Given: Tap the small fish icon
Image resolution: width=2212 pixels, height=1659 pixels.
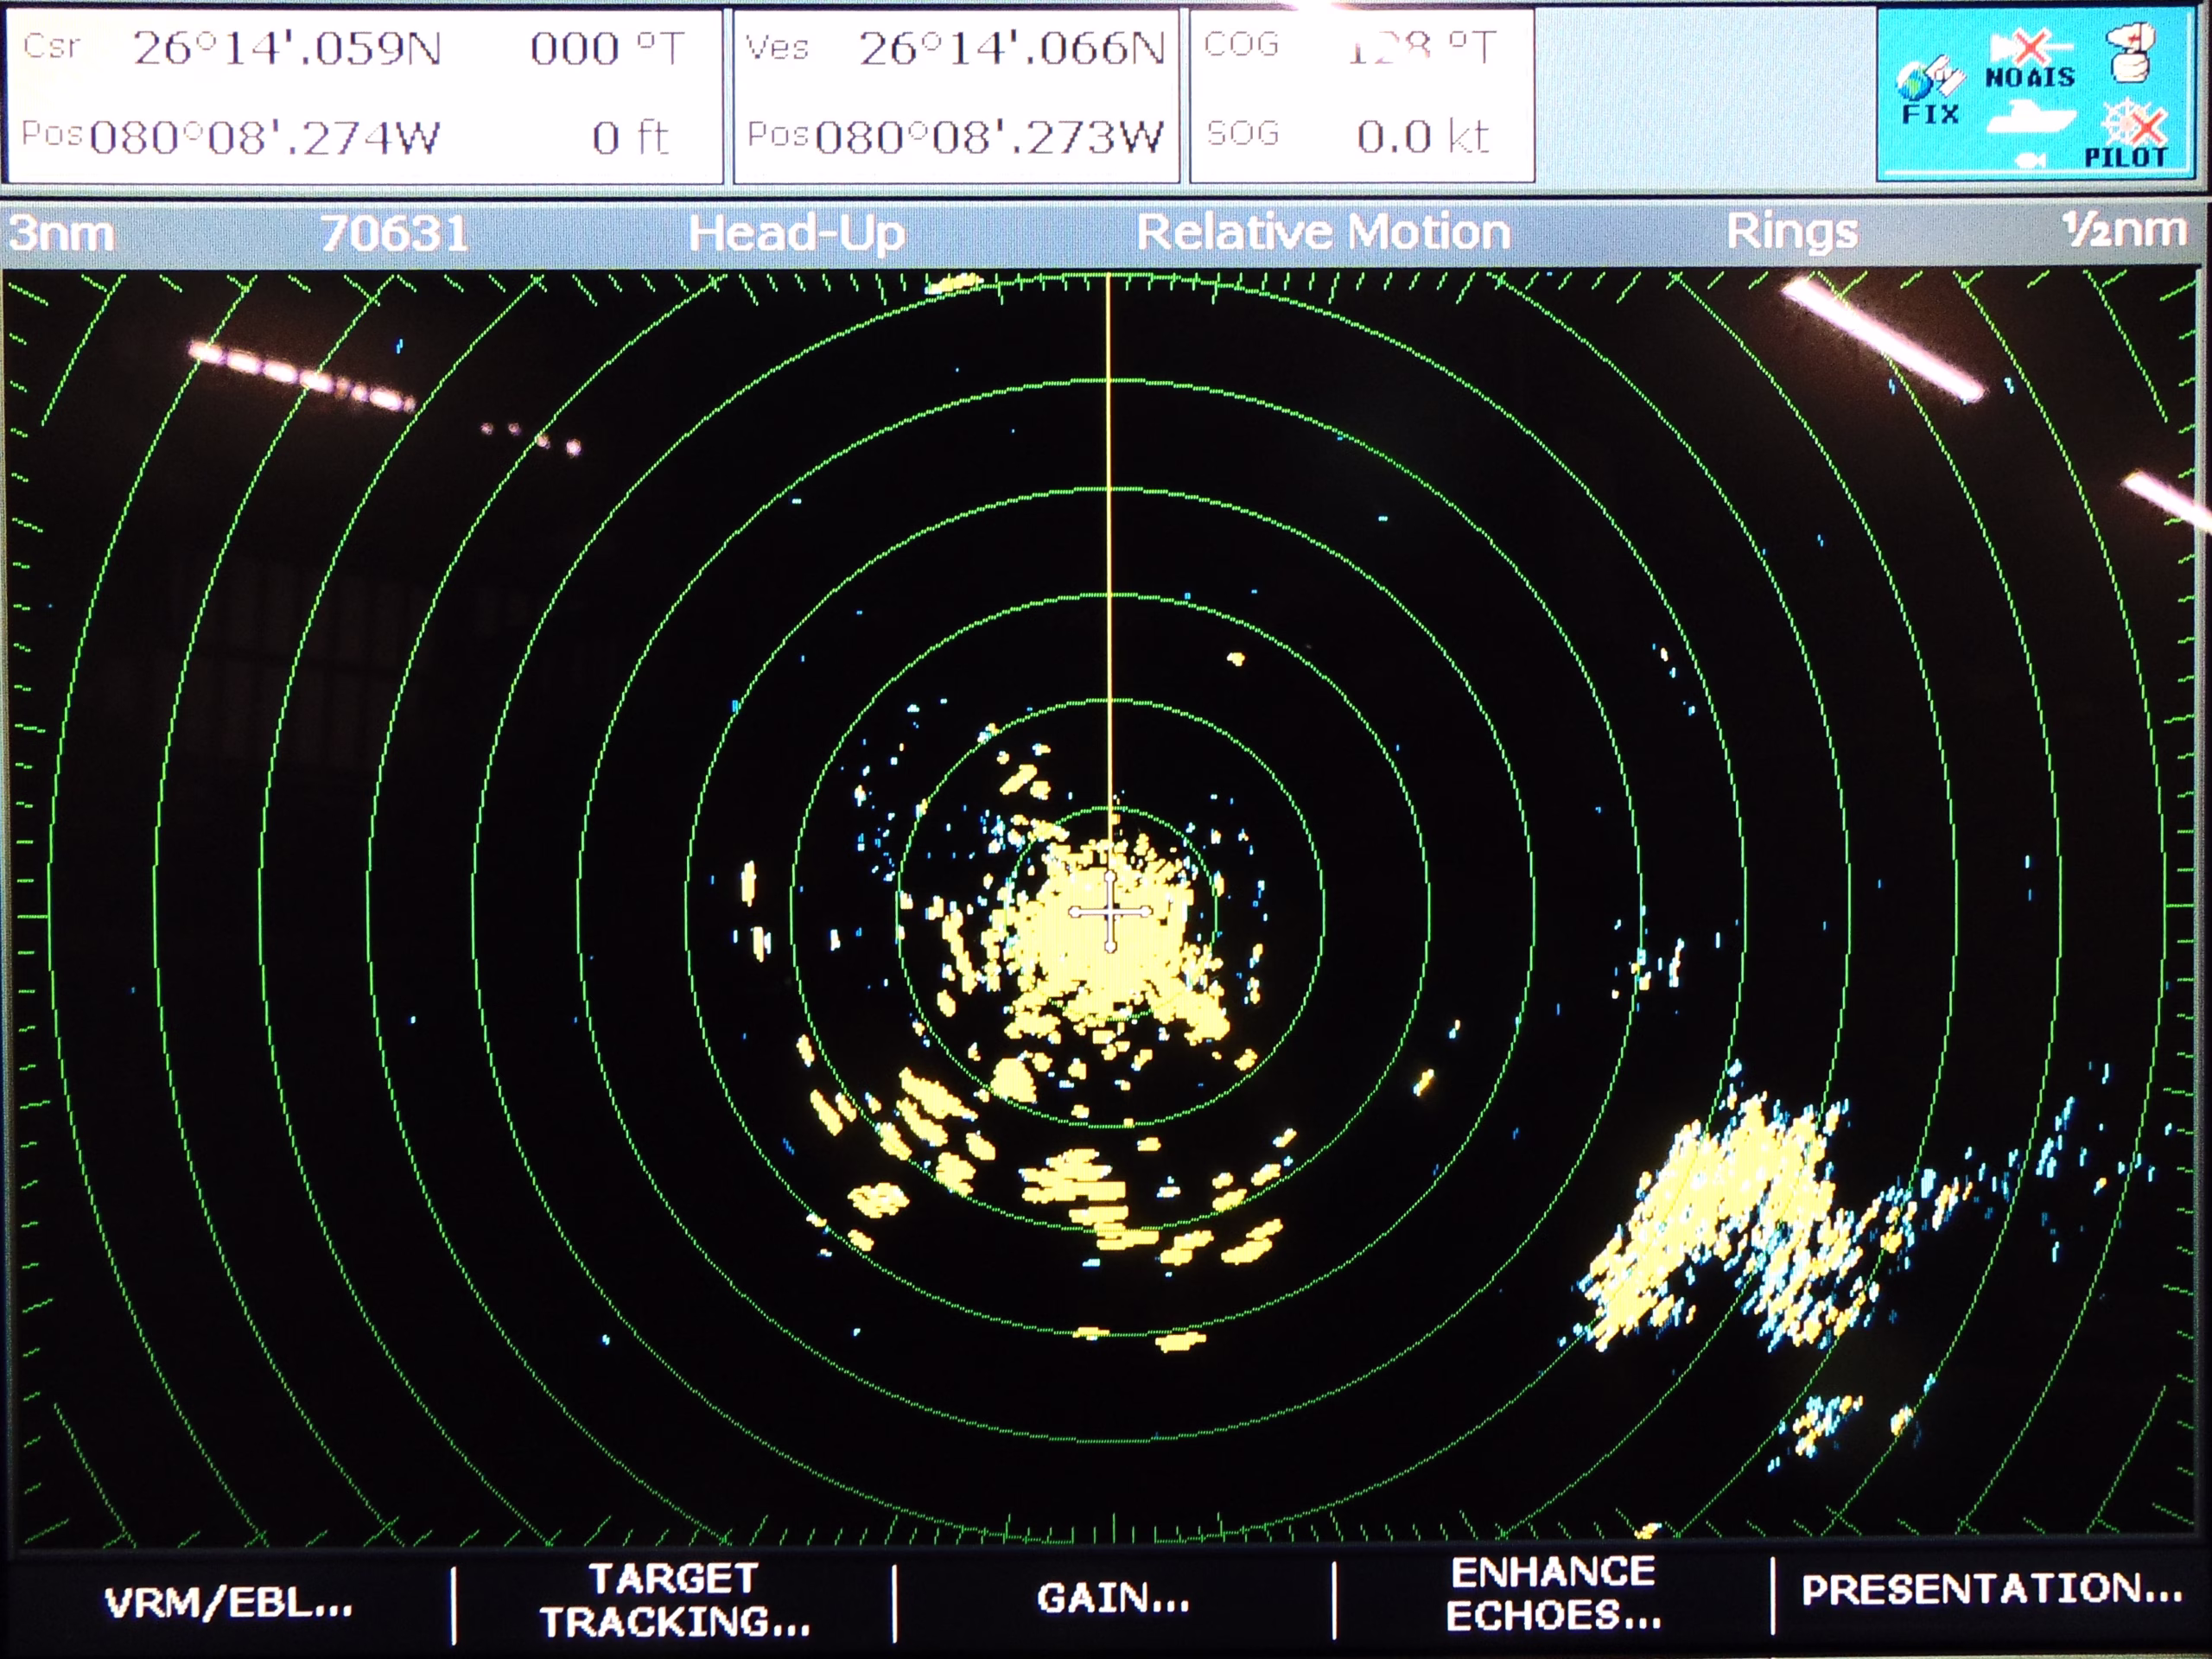Looking at the screenshot, I should point(2030,160).
